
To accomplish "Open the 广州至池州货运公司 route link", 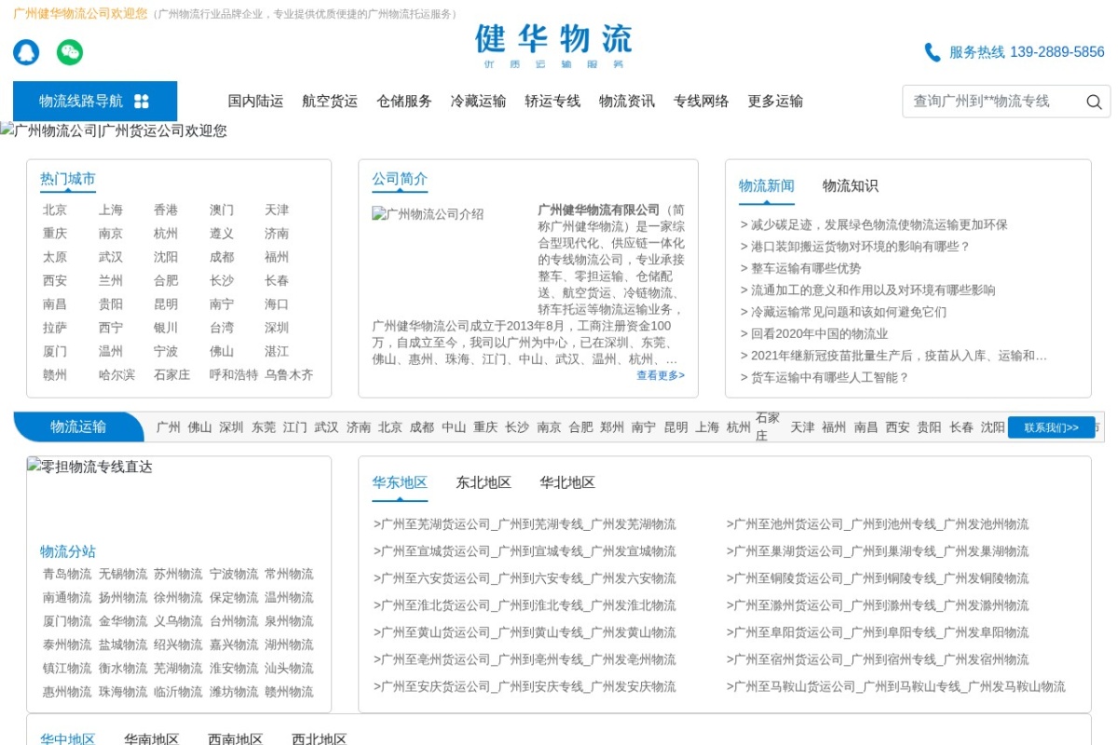I will pyautogui.click(x=878, y=524).
